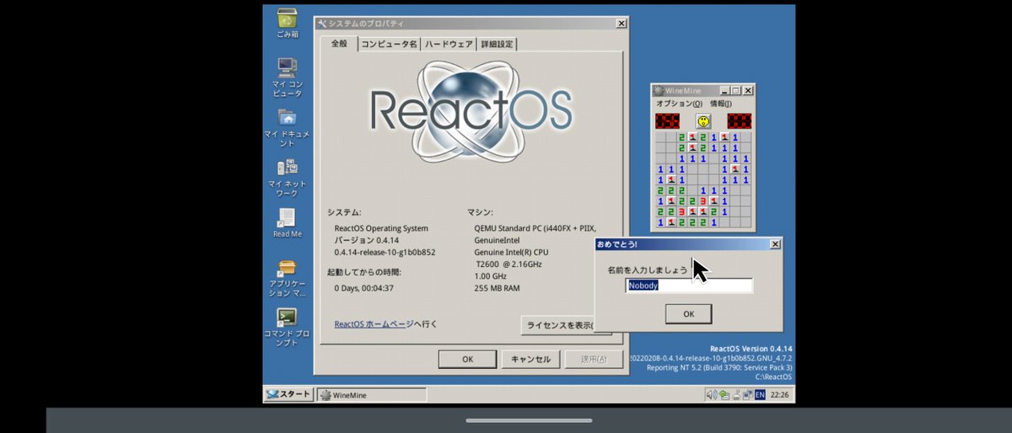Click the EN keyboard language indicator
This screenshot has width=1012, height=433.
coord(760,394)
